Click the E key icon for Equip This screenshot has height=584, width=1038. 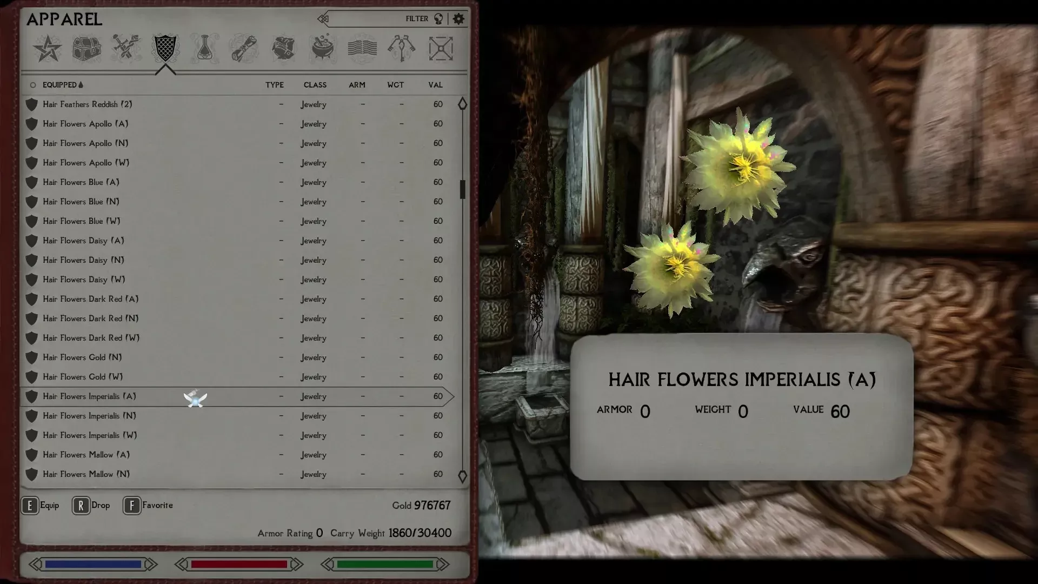[30, 506]
